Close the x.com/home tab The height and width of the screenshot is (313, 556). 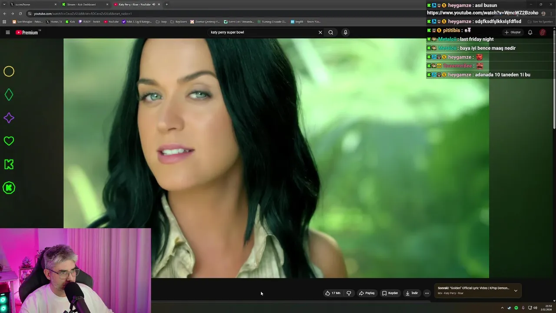55,4
